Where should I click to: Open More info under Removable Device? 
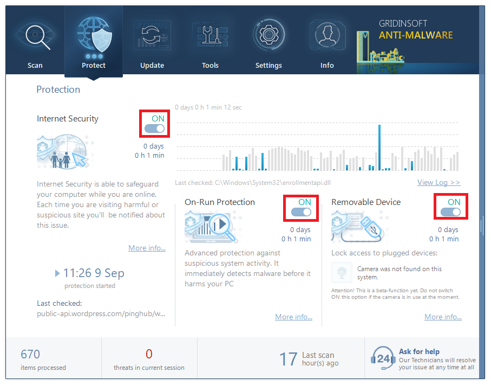pyautogui.click(x=443, y=317)
